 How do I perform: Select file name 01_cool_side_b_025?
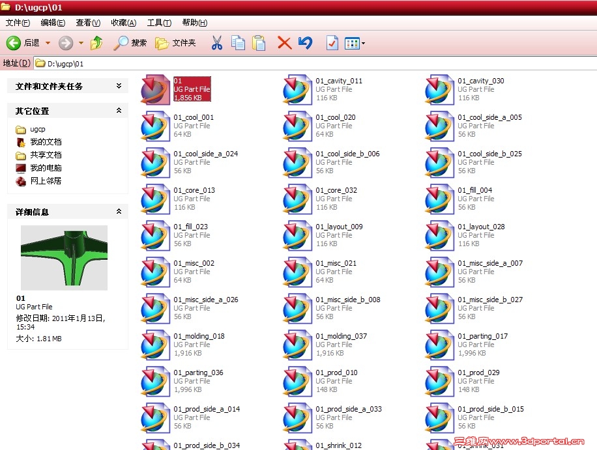pos(489,154)
